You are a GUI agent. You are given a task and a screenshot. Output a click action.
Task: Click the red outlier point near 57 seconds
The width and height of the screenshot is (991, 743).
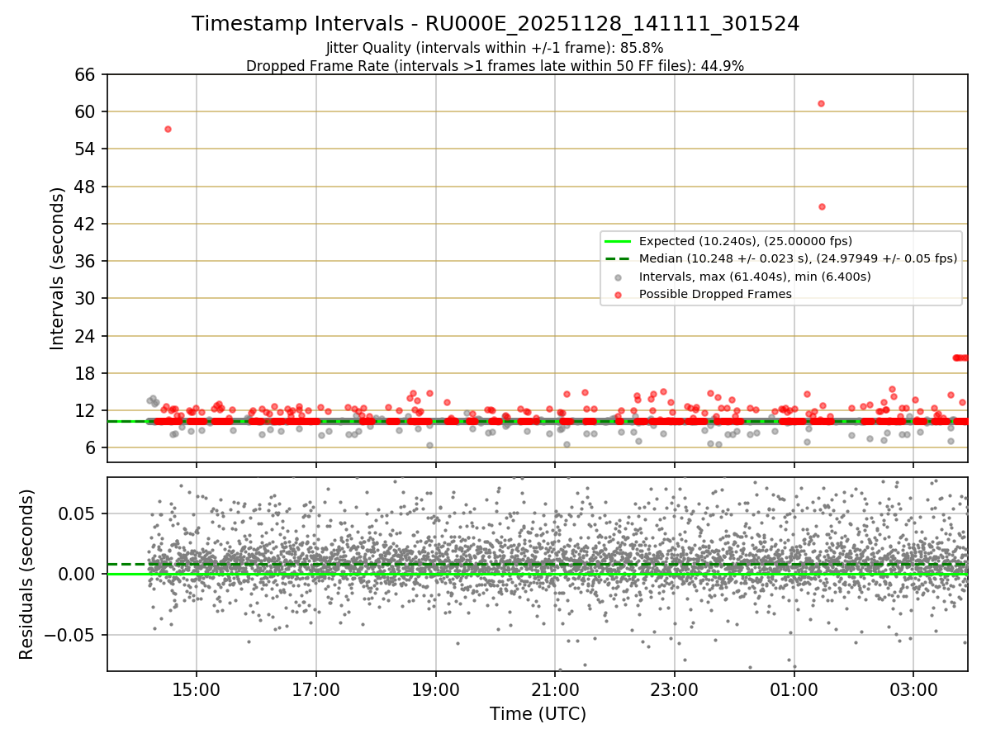[168, 129]
